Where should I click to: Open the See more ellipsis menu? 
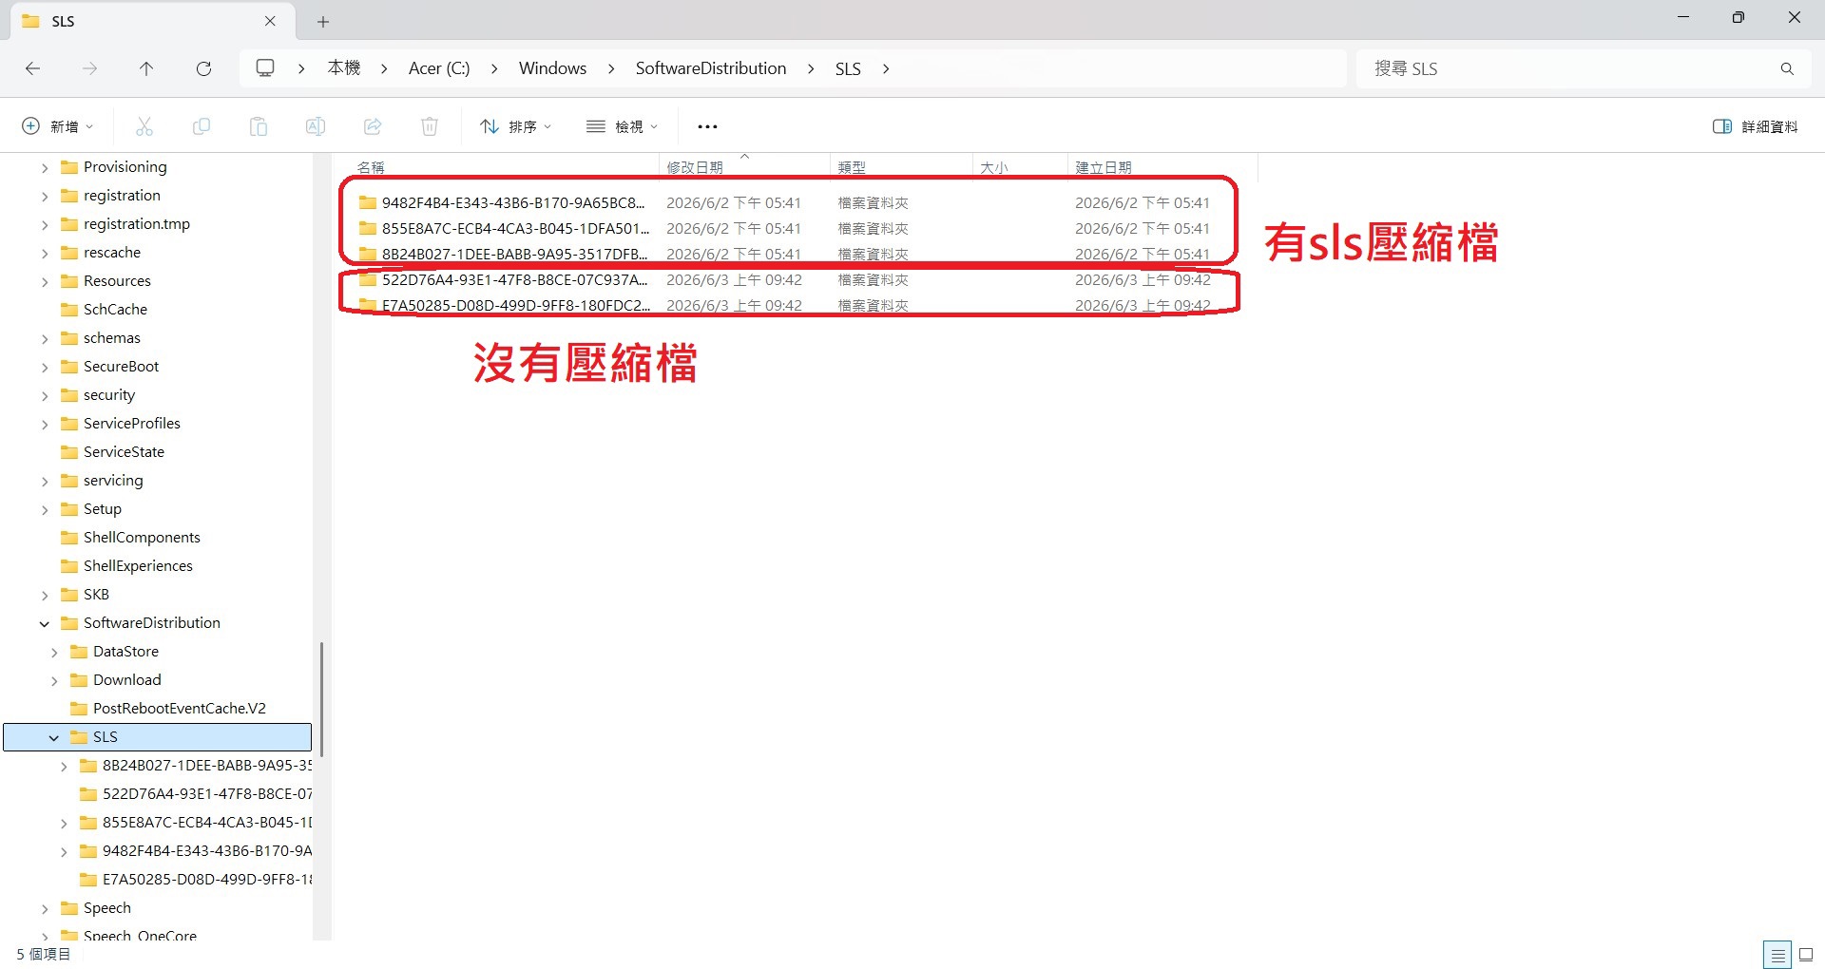coord(707,126)
